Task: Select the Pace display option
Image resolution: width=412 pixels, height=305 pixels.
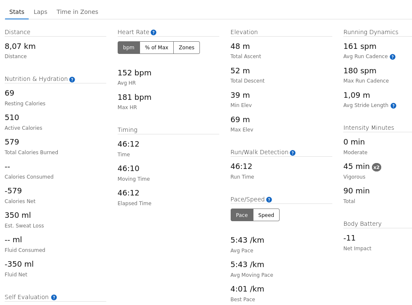Action: pyautogui.click(x=242, y=215)
